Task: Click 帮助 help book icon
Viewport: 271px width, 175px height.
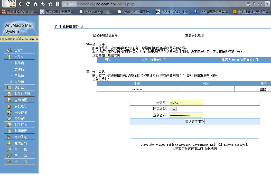Action: (x=9, y=155)
